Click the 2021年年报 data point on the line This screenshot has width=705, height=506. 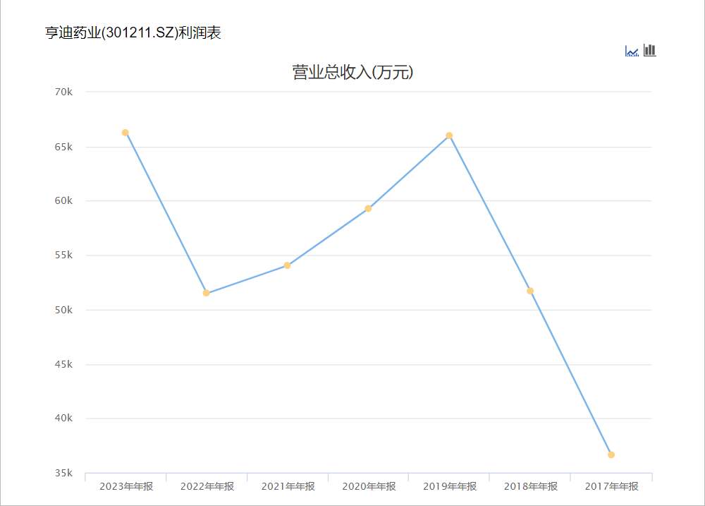click(288, 265)
